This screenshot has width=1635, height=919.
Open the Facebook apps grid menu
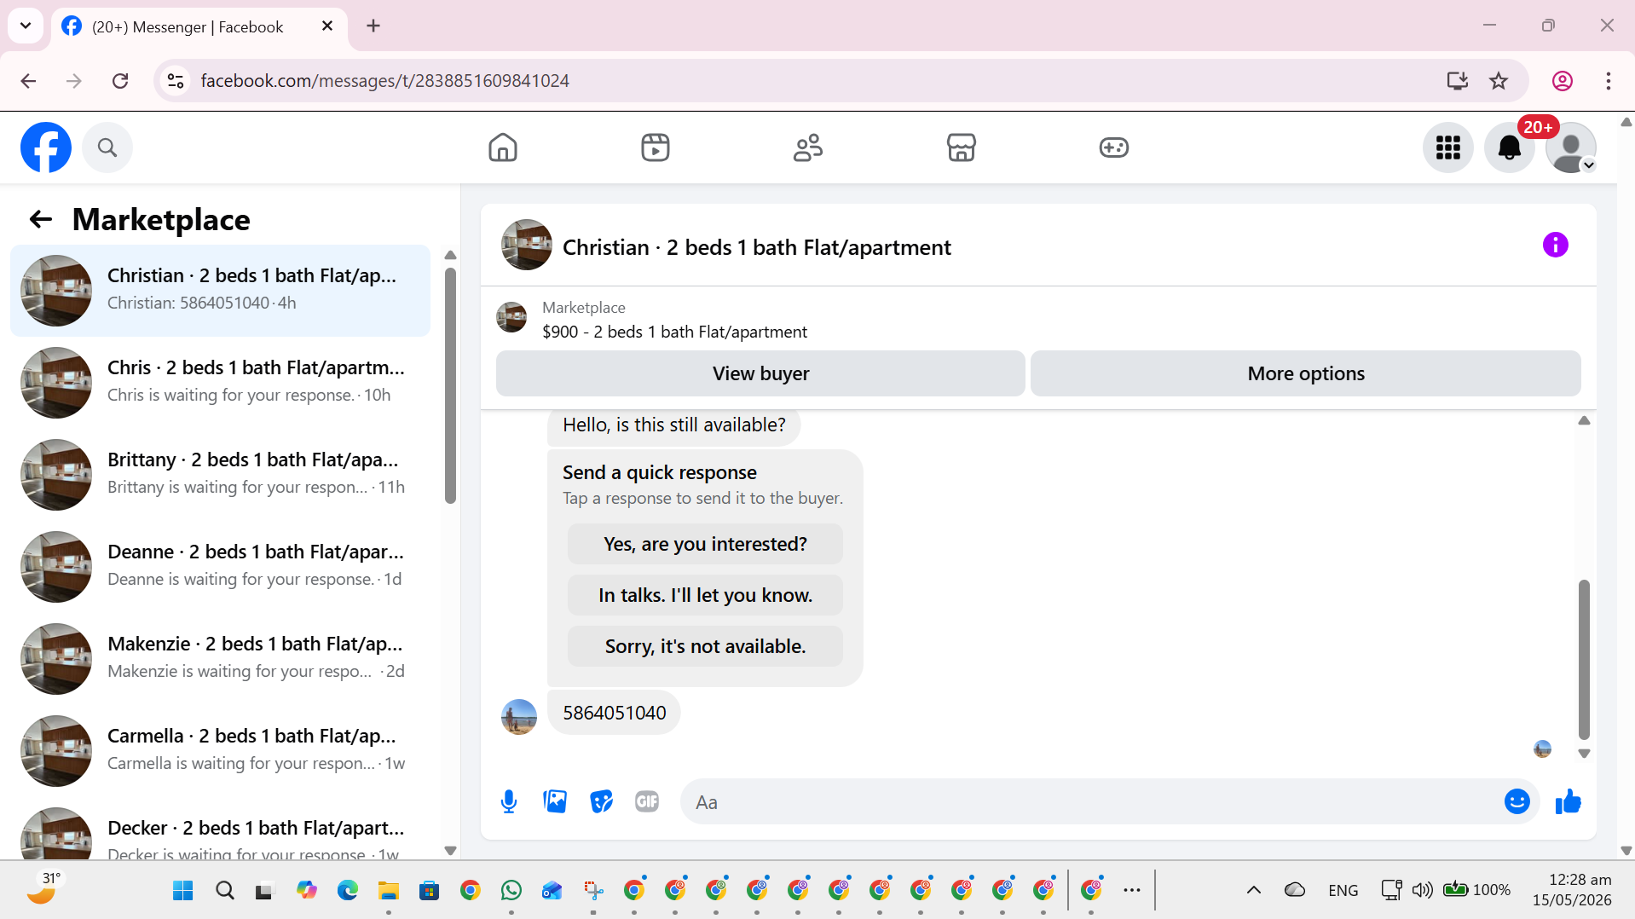(1448, 147)
